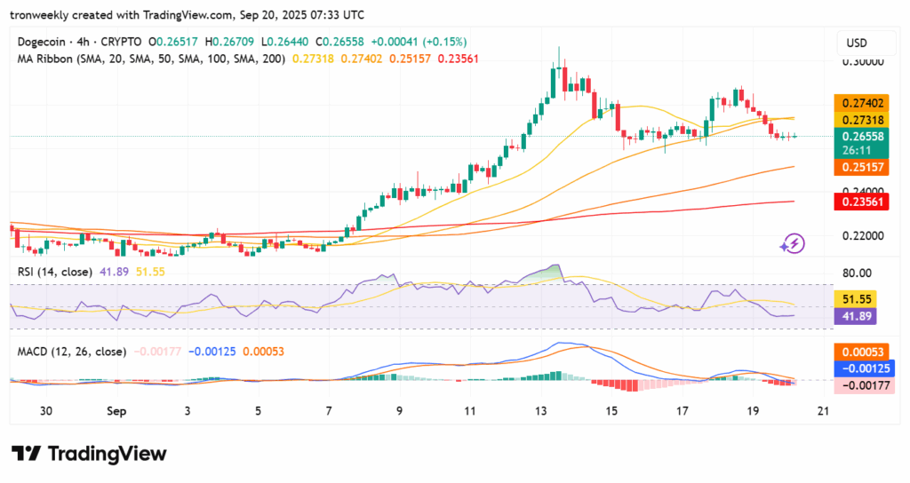910x483 pixels.
Task: Click MACD signal value 0.00053 in legend
Action: 263,352
